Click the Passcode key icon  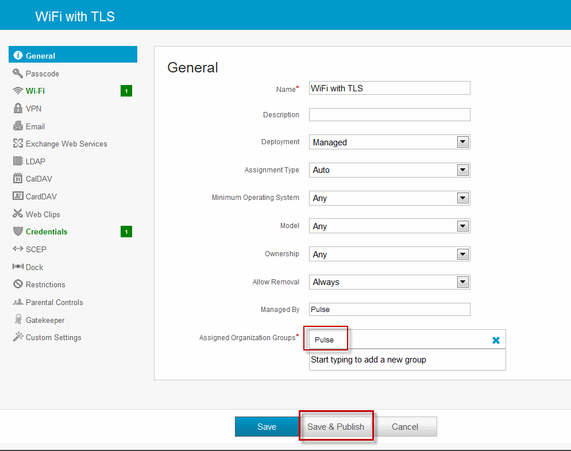[x=18, y=74]
